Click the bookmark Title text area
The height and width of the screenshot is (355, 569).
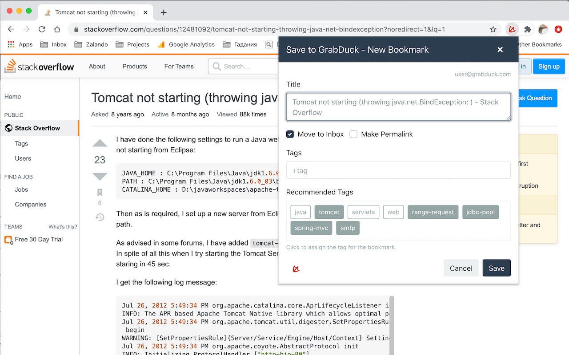pos(398,107)
